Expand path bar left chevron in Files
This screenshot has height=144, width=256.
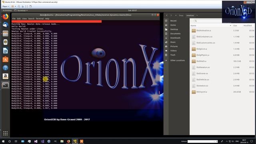[176, 15]
